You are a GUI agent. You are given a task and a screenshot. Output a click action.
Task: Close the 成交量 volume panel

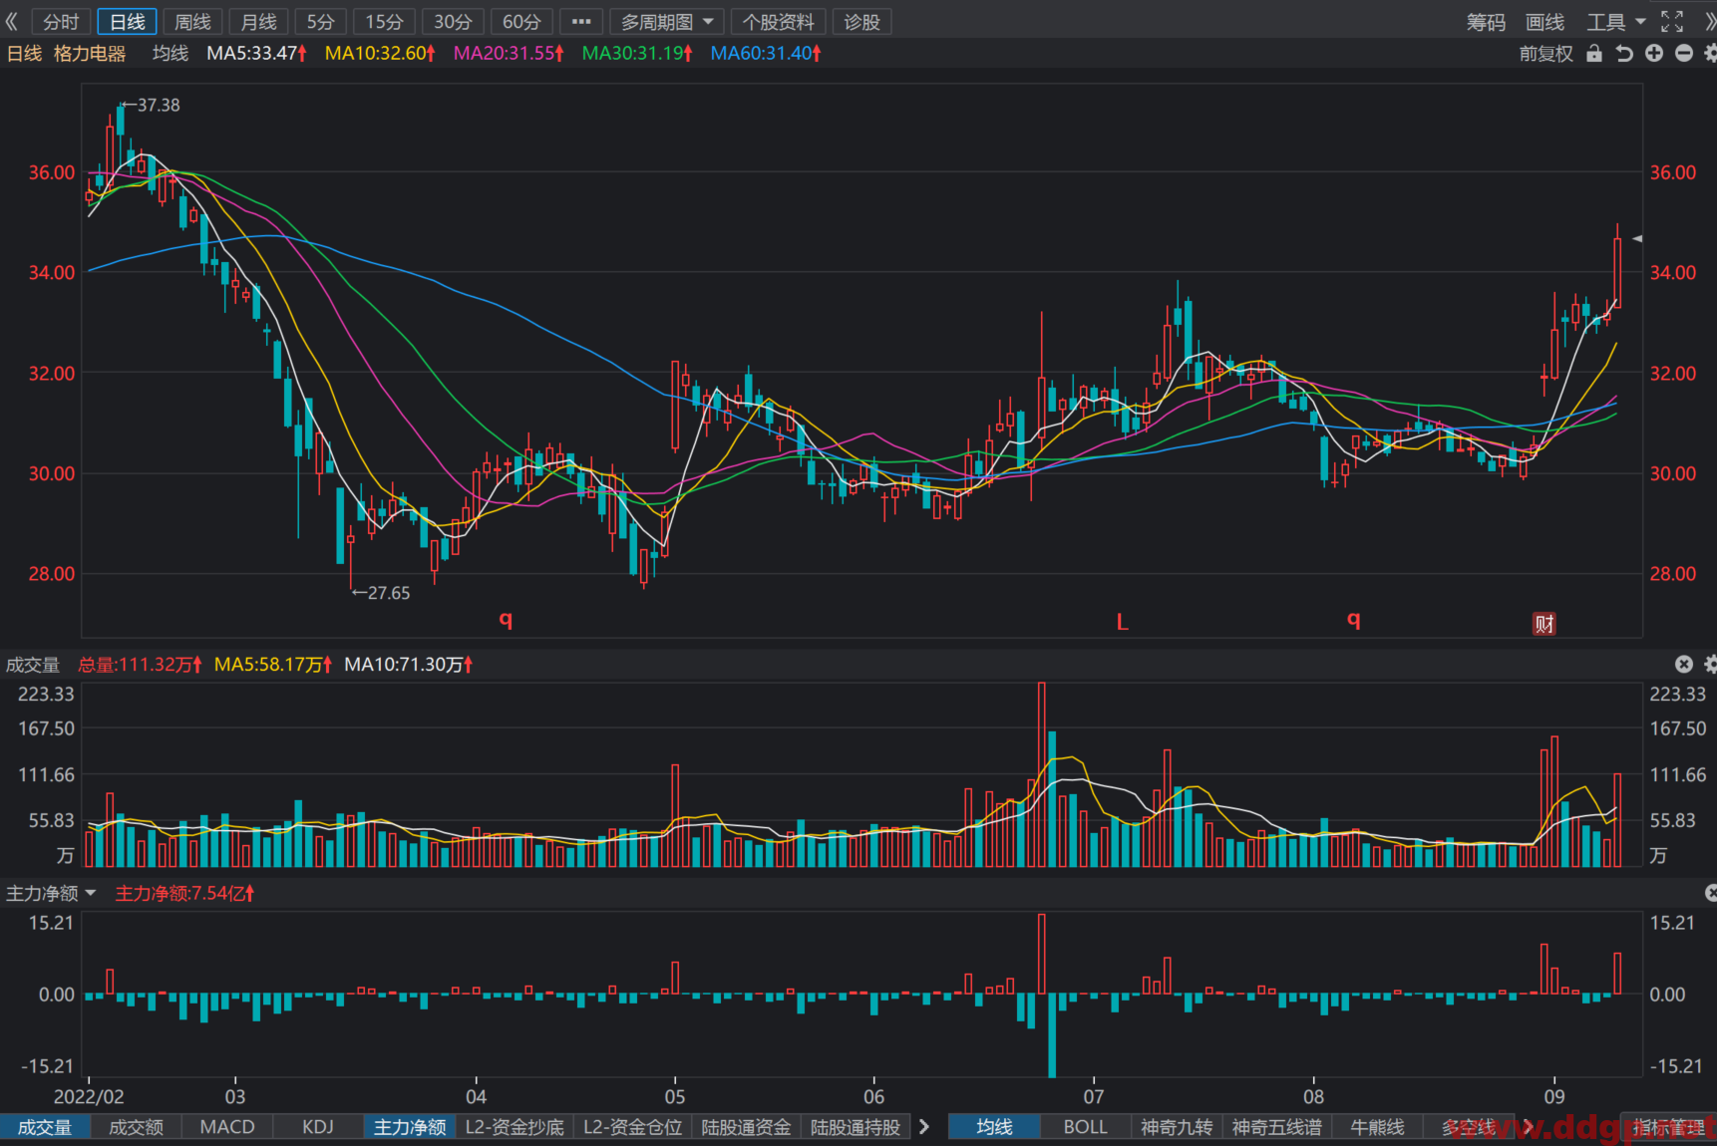(1684, 664)
